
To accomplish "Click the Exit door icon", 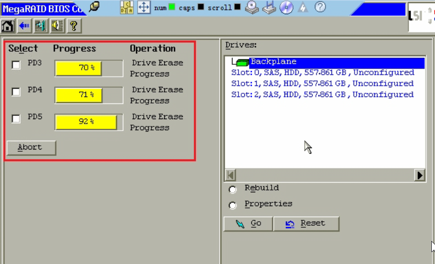I will pyautogui.click(x=41, y=26).
